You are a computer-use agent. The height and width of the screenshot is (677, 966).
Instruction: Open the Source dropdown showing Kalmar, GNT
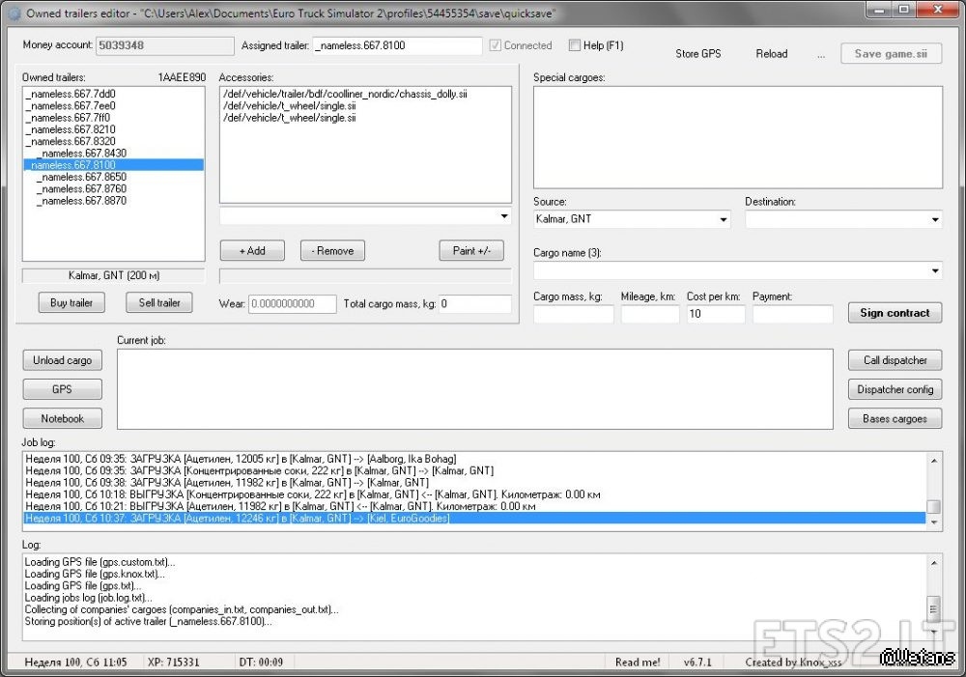coord(724,219)
